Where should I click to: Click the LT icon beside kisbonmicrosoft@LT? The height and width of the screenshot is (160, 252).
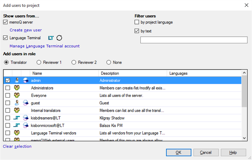pyautogui.click(x=17, y=126)
